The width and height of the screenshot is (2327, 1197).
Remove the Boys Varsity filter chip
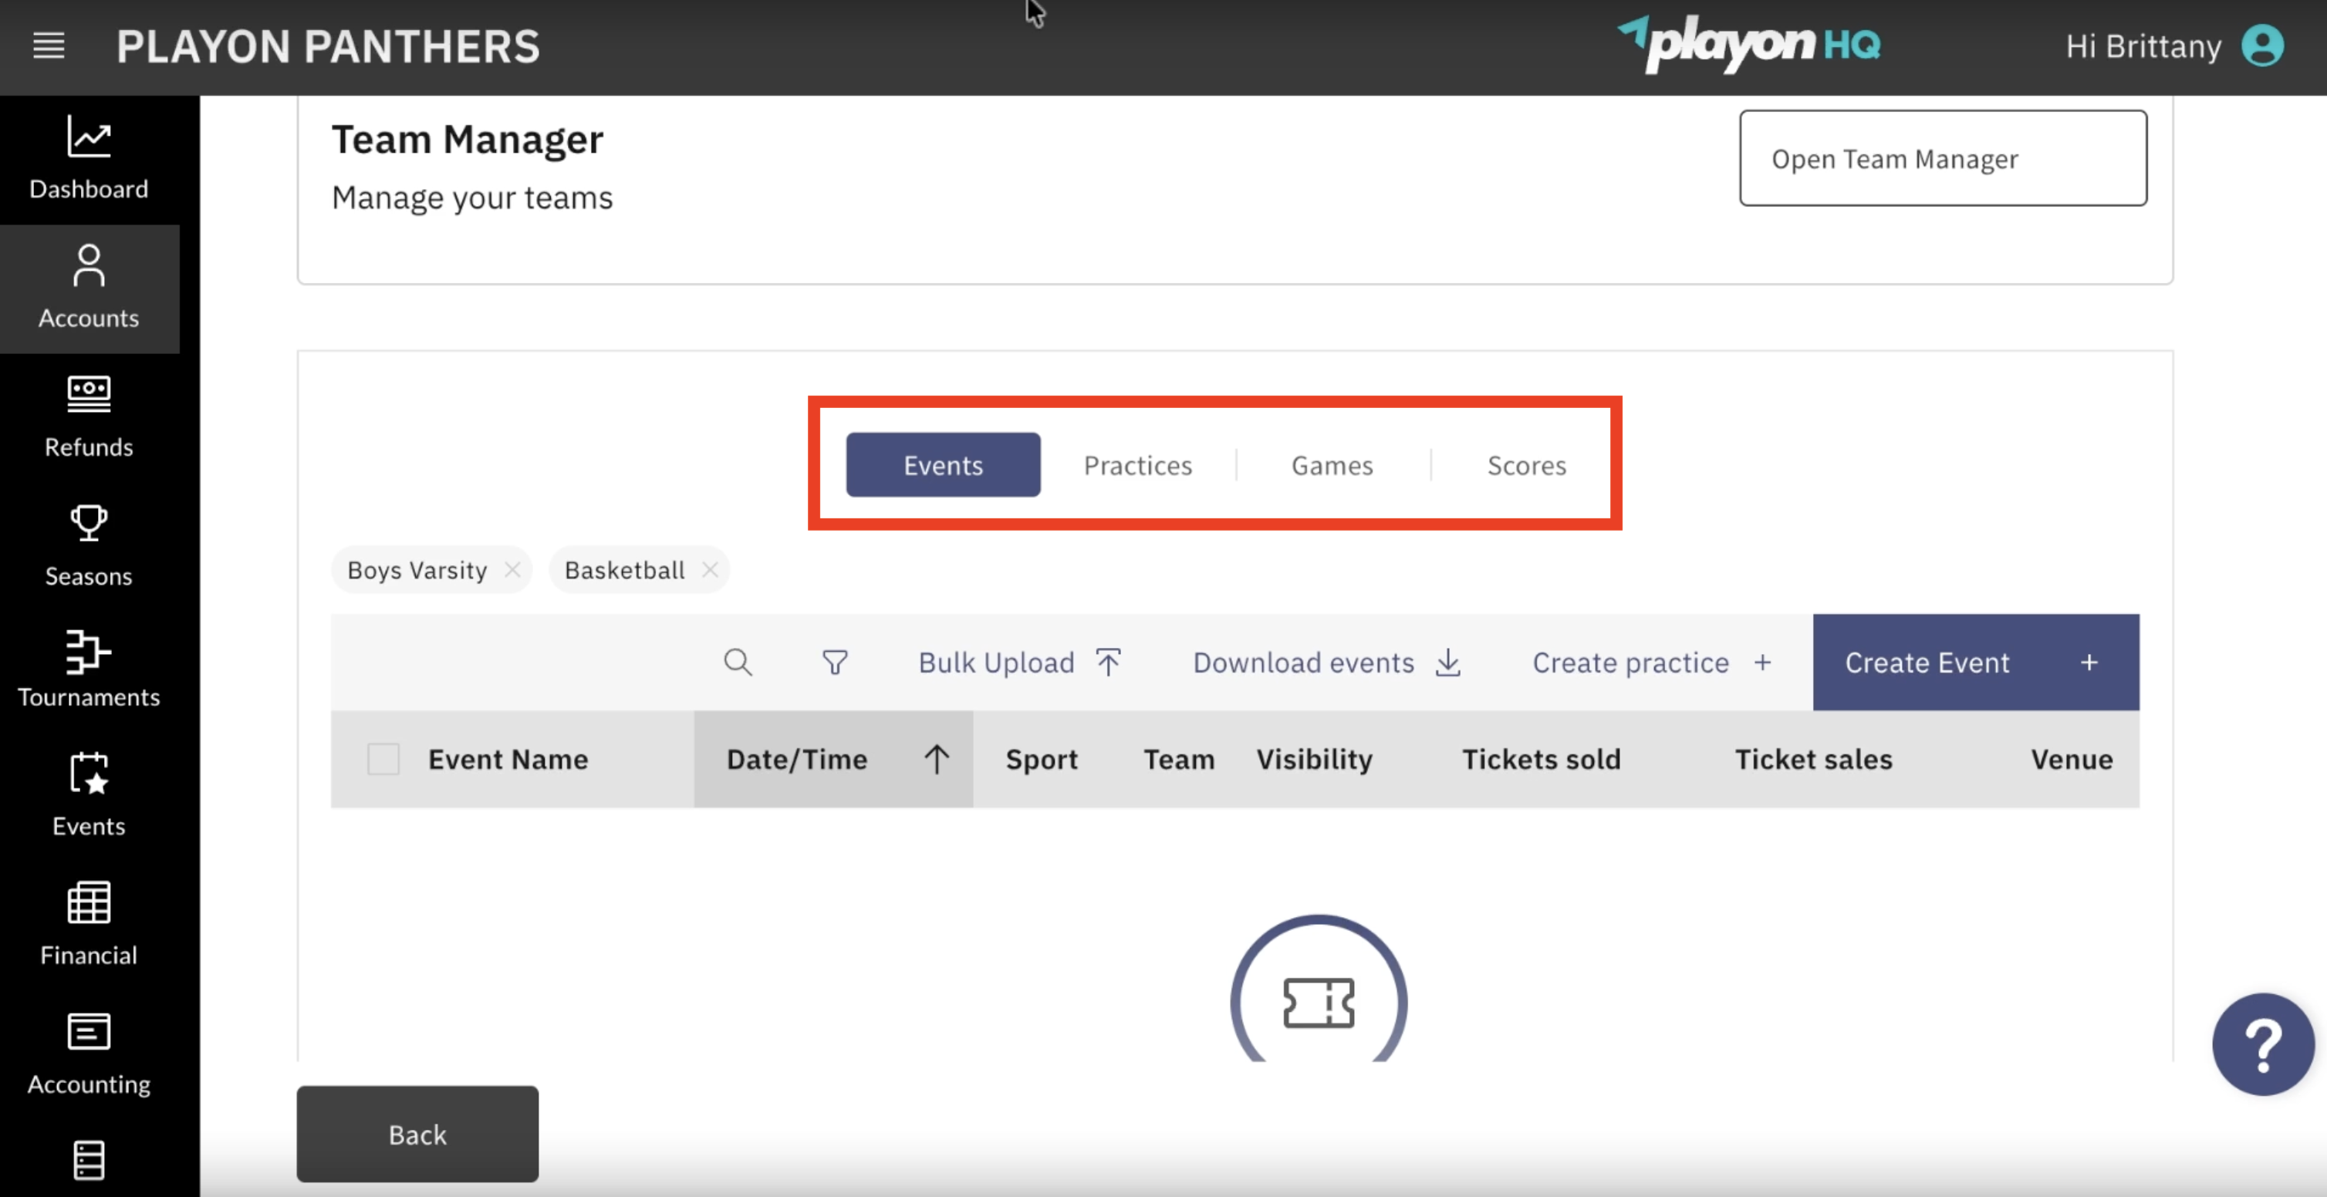pos(512,570)
